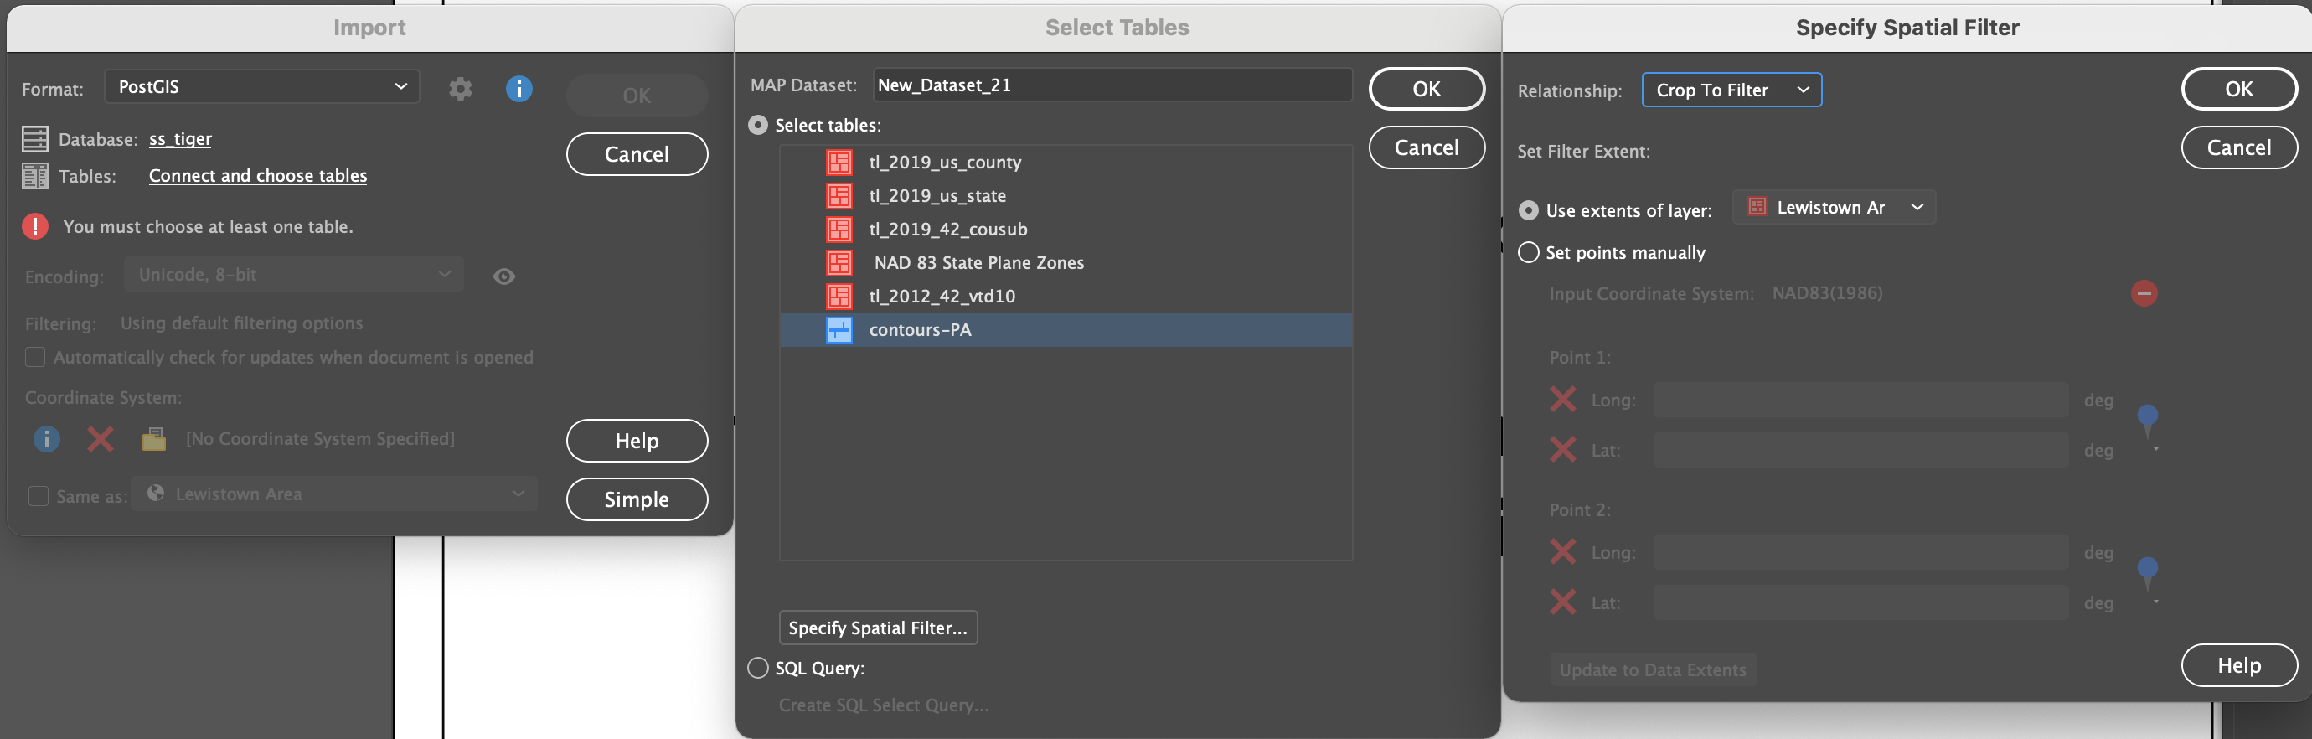Screen dimensions: 2312x739
Task: Click the red minus icon beside NAD83(1986)
Action: tap(2144, 293)
